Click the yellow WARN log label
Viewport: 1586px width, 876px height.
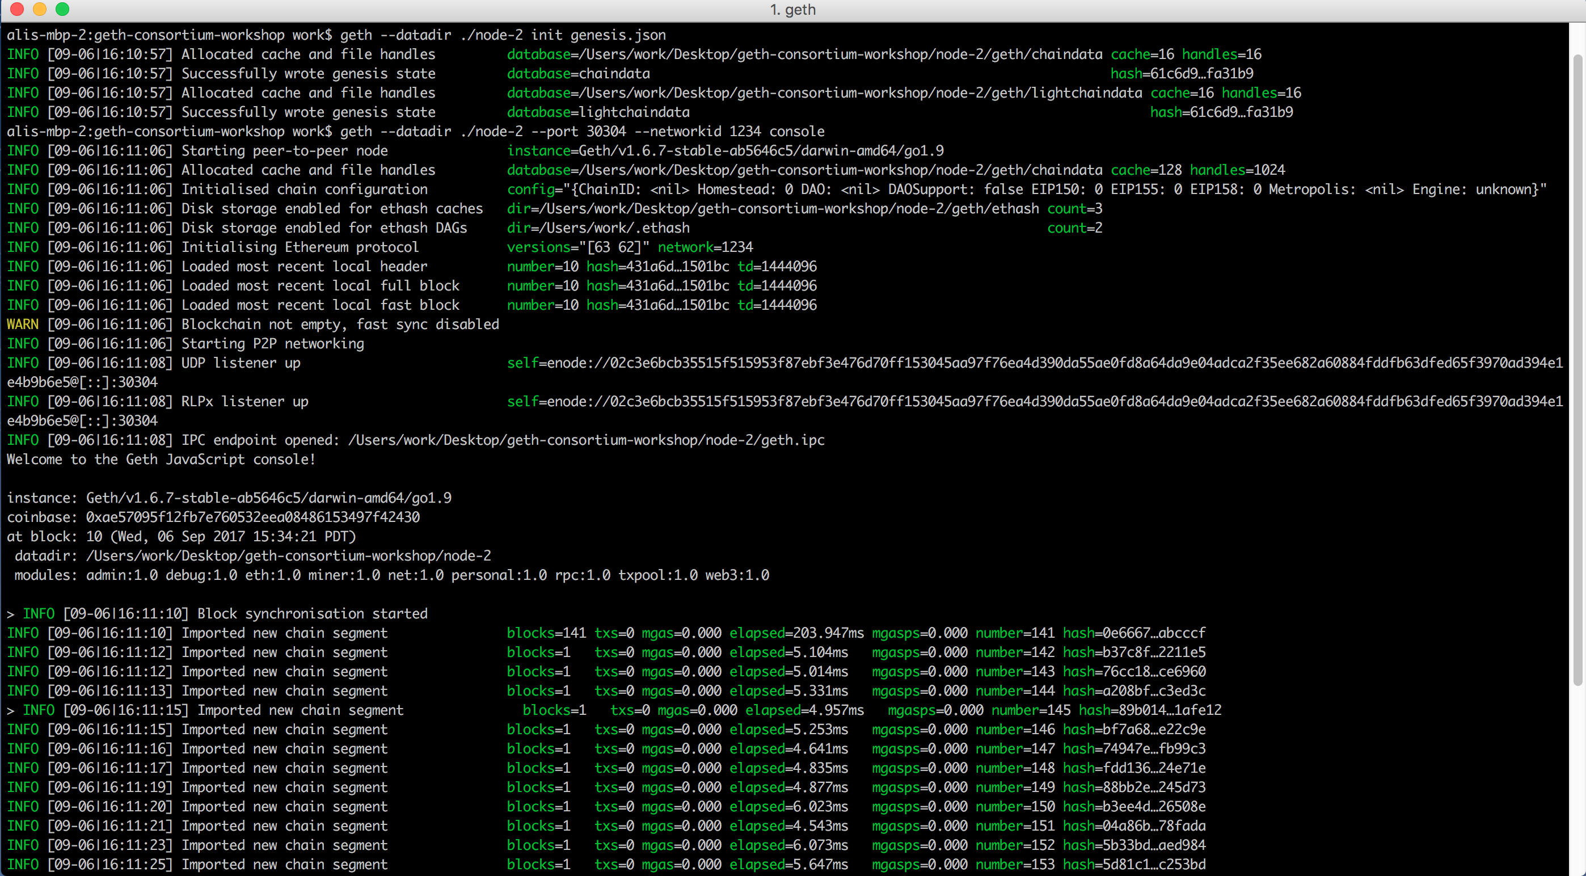tap(22, 325)
